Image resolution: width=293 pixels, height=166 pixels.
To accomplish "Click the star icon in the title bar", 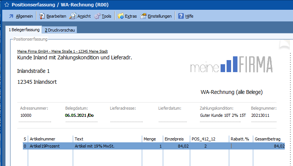I will 6,5.
